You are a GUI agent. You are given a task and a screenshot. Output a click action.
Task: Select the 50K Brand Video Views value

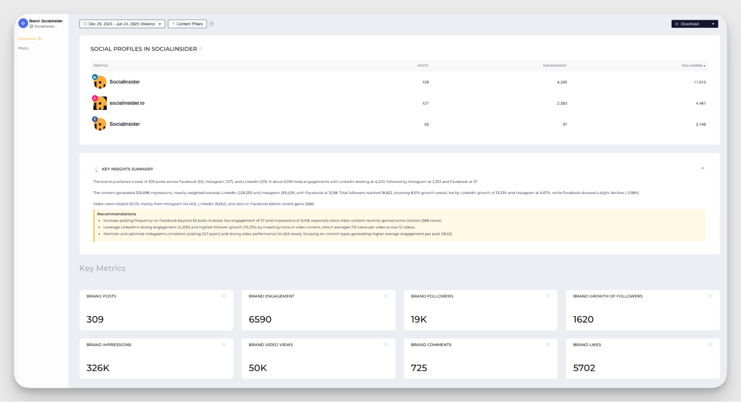[x=258, y=368]
